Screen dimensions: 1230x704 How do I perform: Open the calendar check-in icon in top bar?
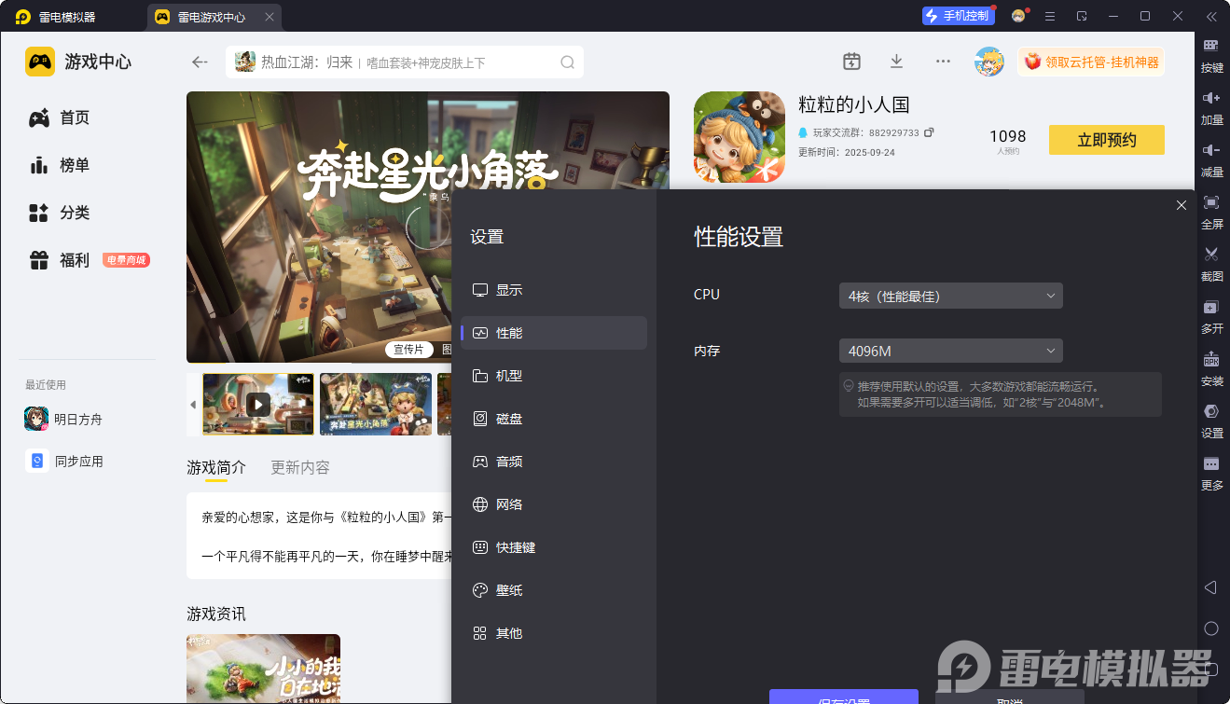(851, 62)
